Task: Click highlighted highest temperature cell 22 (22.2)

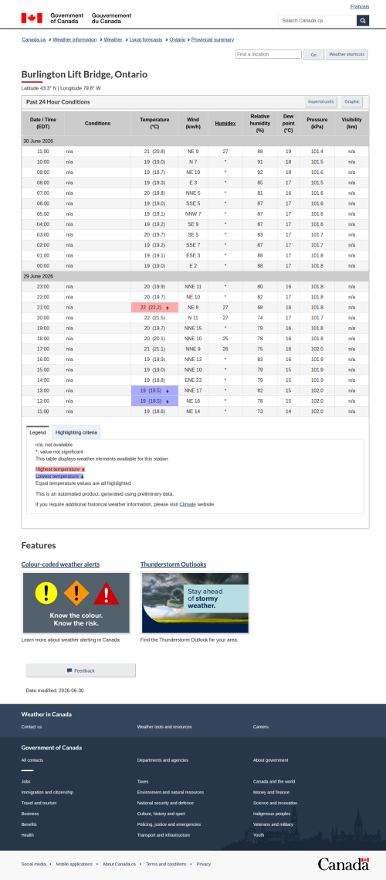Action: pos(154,308)
